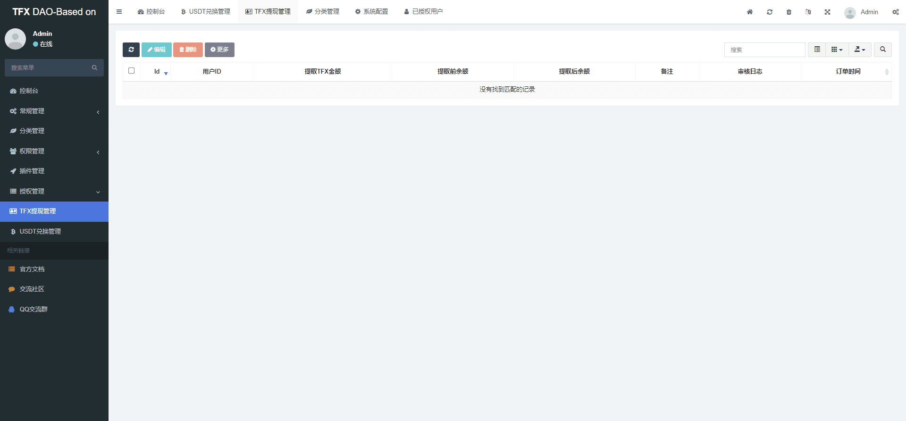Image resolution: width=906 pixels, height=421 pixels.
Task: Switch to USDT兑换管理 tab
Action: coord(206,12)
